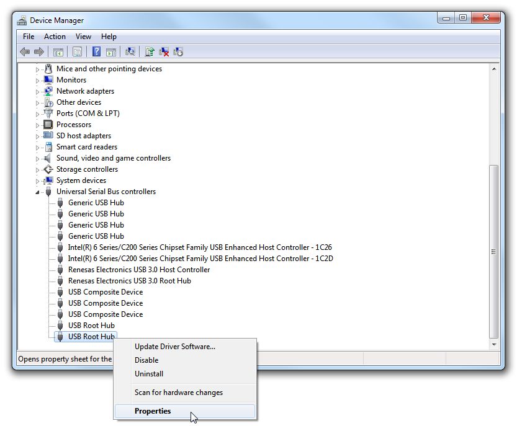Image resolution: width=517 pixels, height=426 pixels.
Task: Expand Sound, video and game controllers node
Action: click(37, 159)
